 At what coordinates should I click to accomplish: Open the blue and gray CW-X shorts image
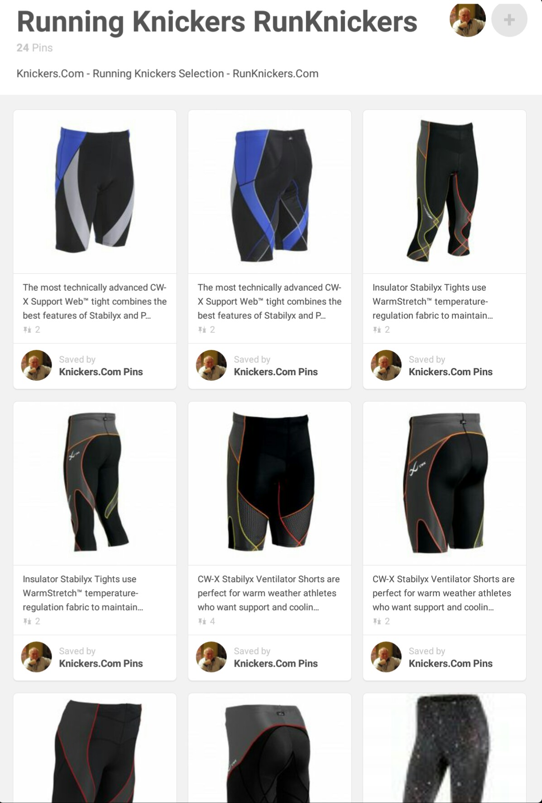tap(95, 191)
